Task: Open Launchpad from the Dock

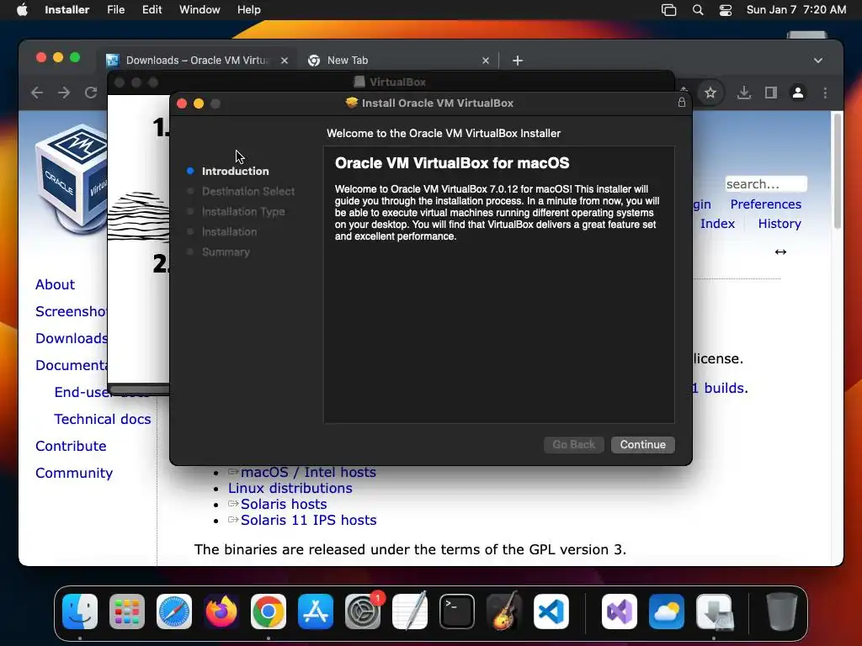Action: pyautogui.click(x=127, y=612)
